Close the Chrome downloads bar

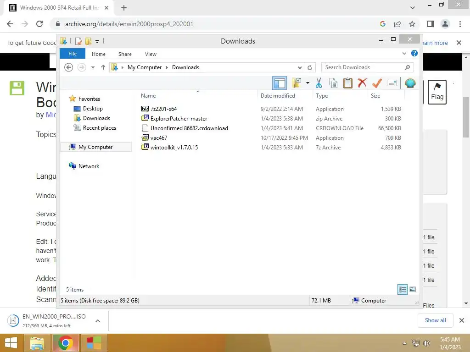(462, 320)
